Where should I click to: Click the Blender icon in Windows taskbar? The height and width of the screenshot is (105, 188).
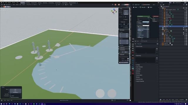(42, 104)
